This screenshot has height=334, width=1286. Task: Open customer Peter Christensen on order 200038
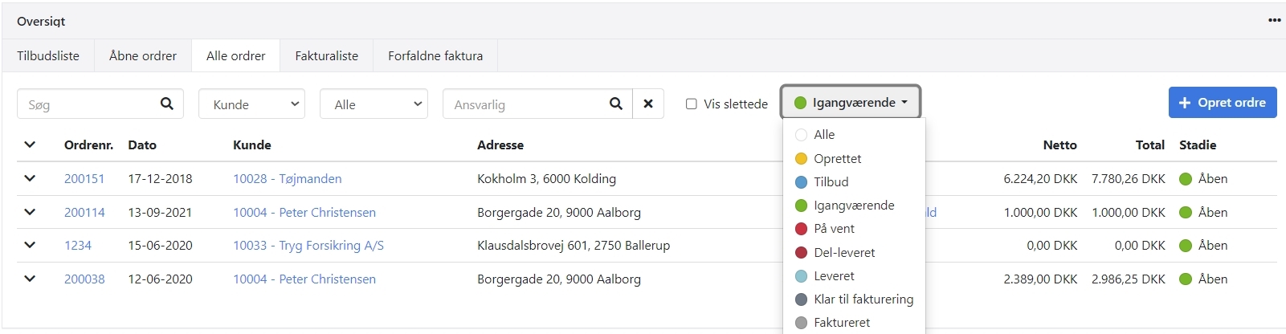pyautogui.click(x=304, y=279)
